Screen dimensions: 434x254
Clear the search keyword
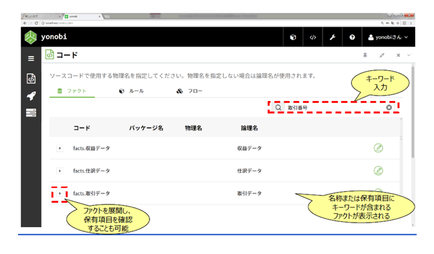click(389, 108)
